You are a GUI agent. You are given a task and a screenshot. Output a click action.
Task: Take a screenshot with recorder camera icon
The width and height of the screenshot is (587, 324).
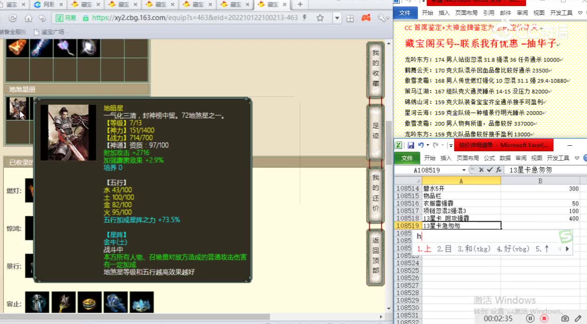[565, 318]
